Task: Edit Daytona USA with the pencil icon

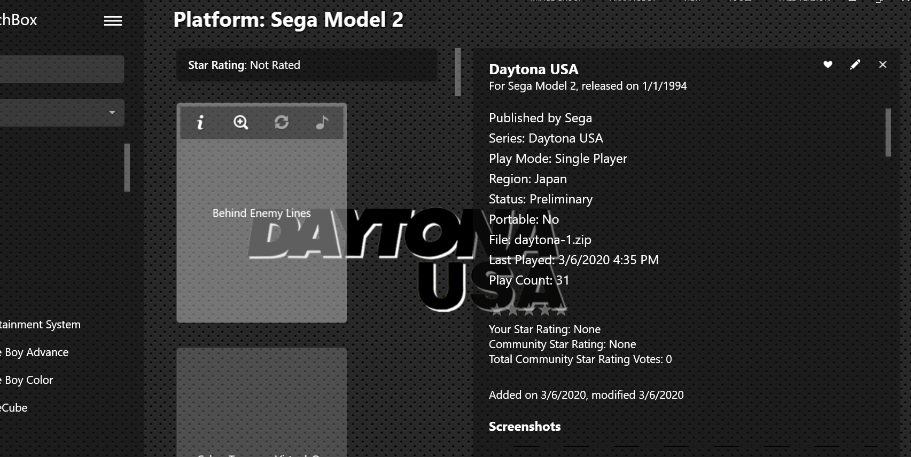Action: pos(855,65)
